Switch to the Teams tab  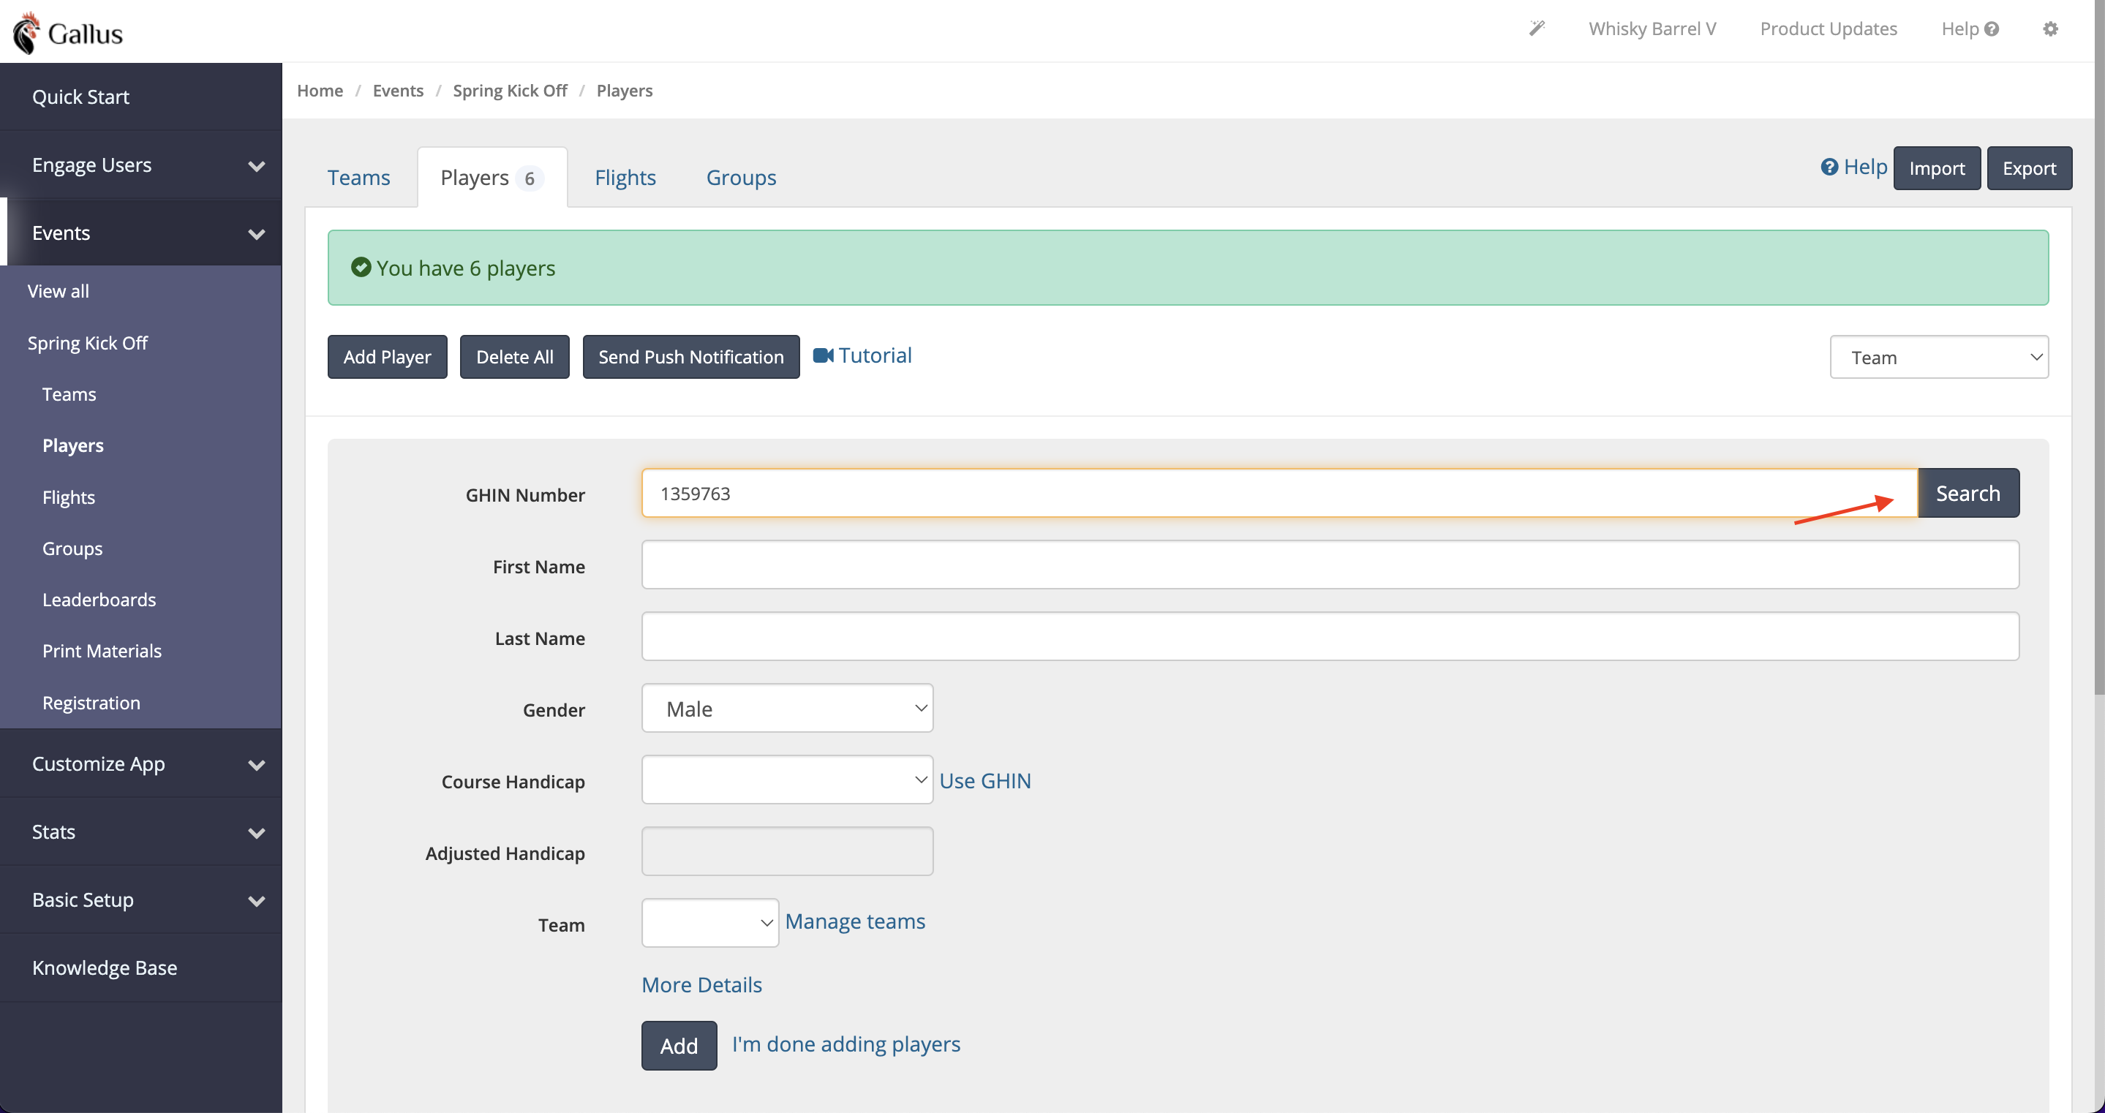tap(358, 177)
